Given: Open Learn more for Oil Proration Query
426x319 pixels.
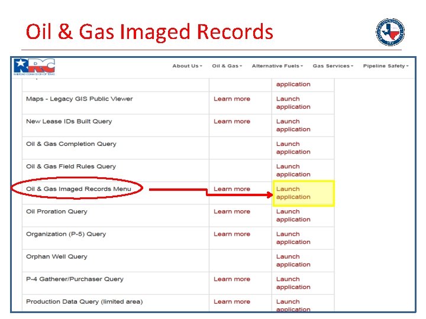Looking at the screenshot, I should click(232, 211).
